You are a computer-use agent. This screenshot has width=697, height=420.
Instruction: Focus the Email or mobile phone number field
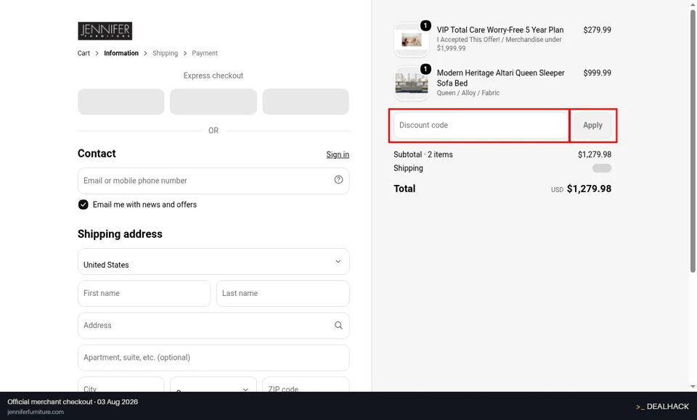pyautogui.click(x=213, y=181)
